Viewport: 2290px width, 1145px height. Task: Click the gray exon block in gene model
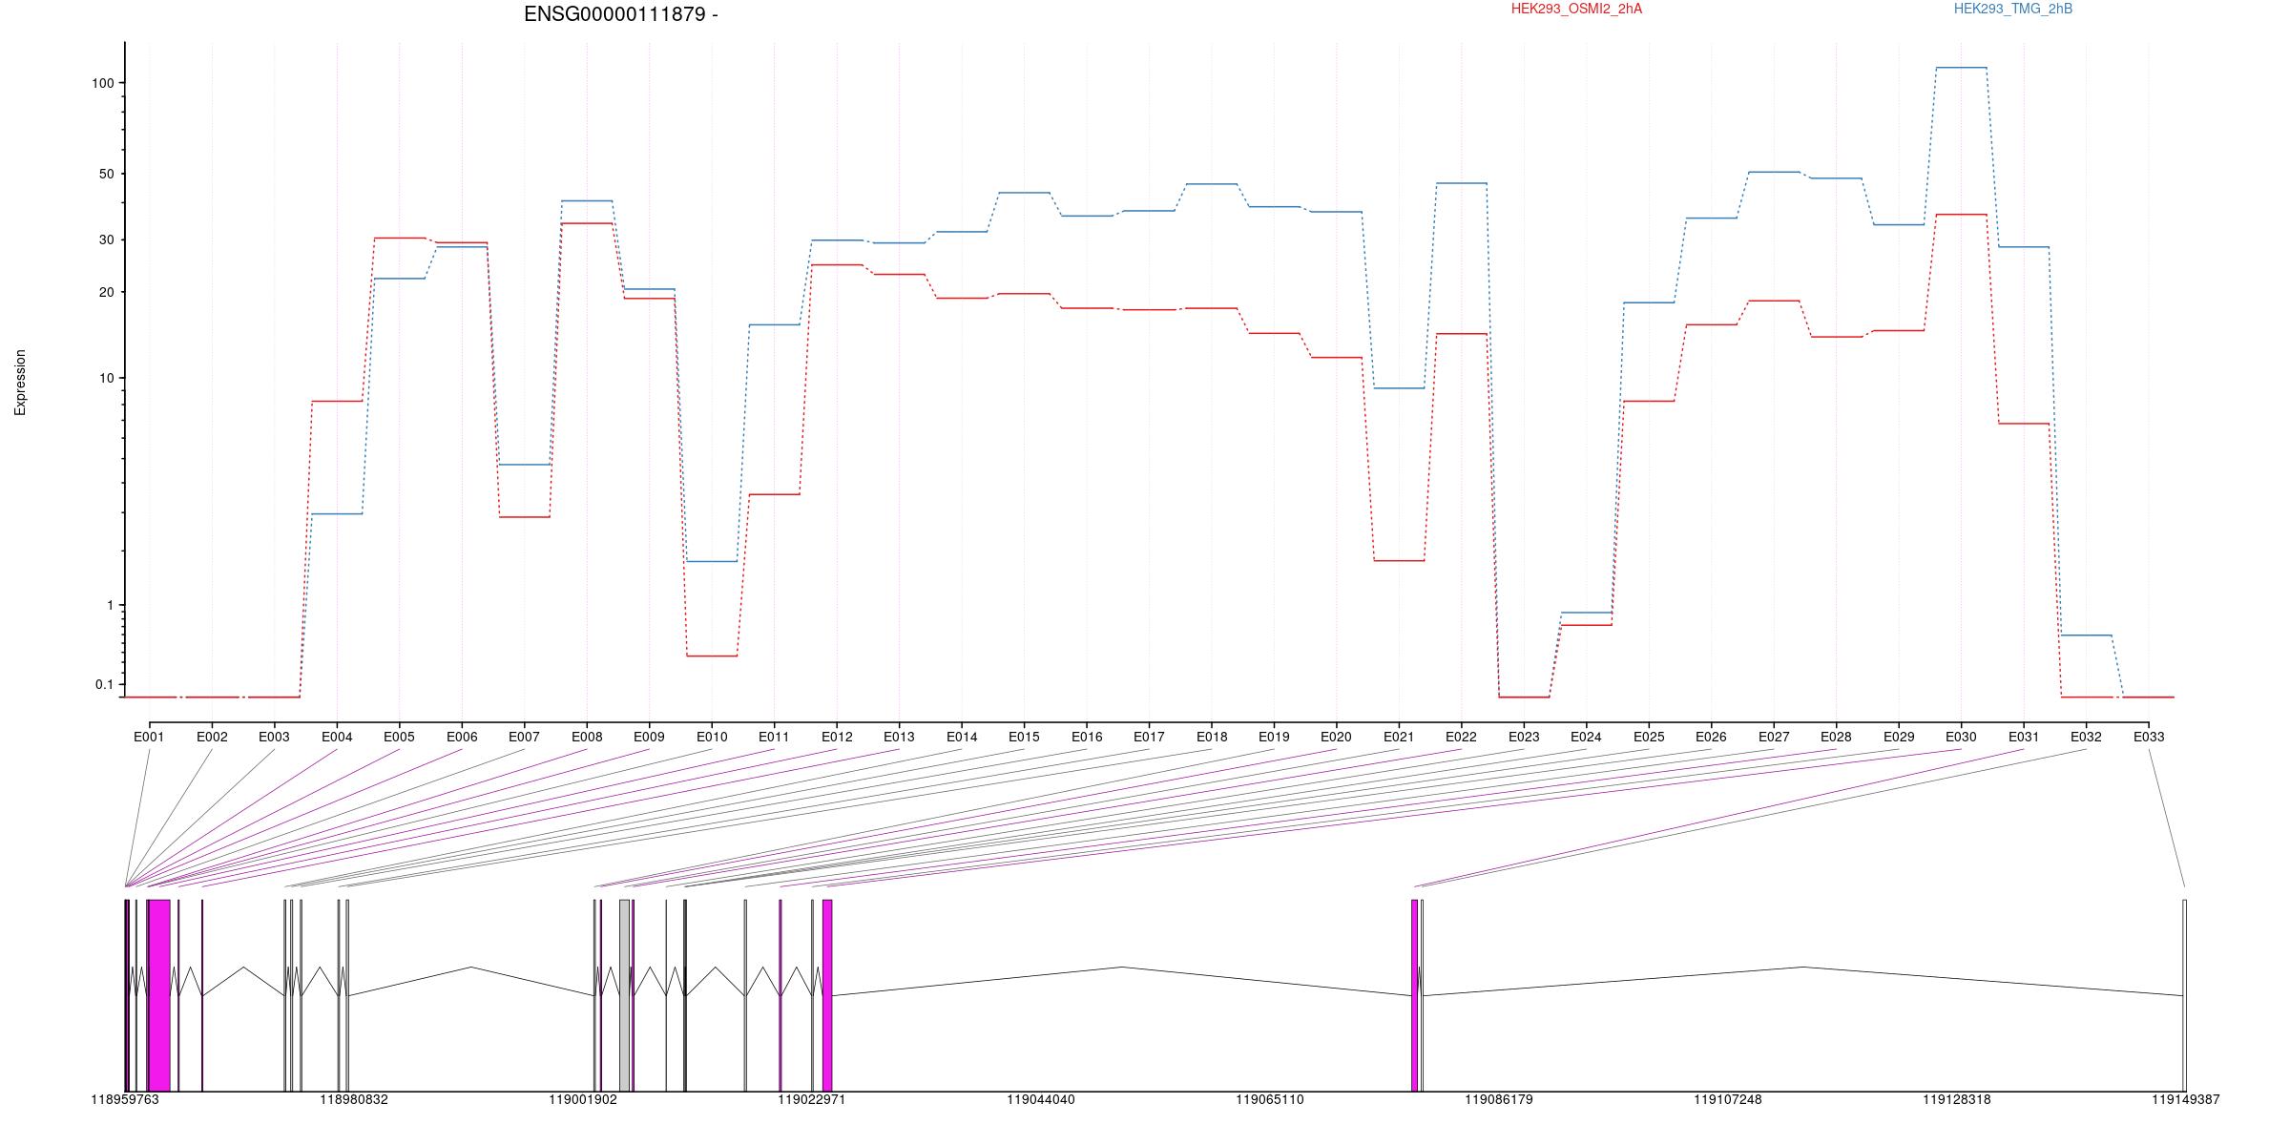coord(625,995)
